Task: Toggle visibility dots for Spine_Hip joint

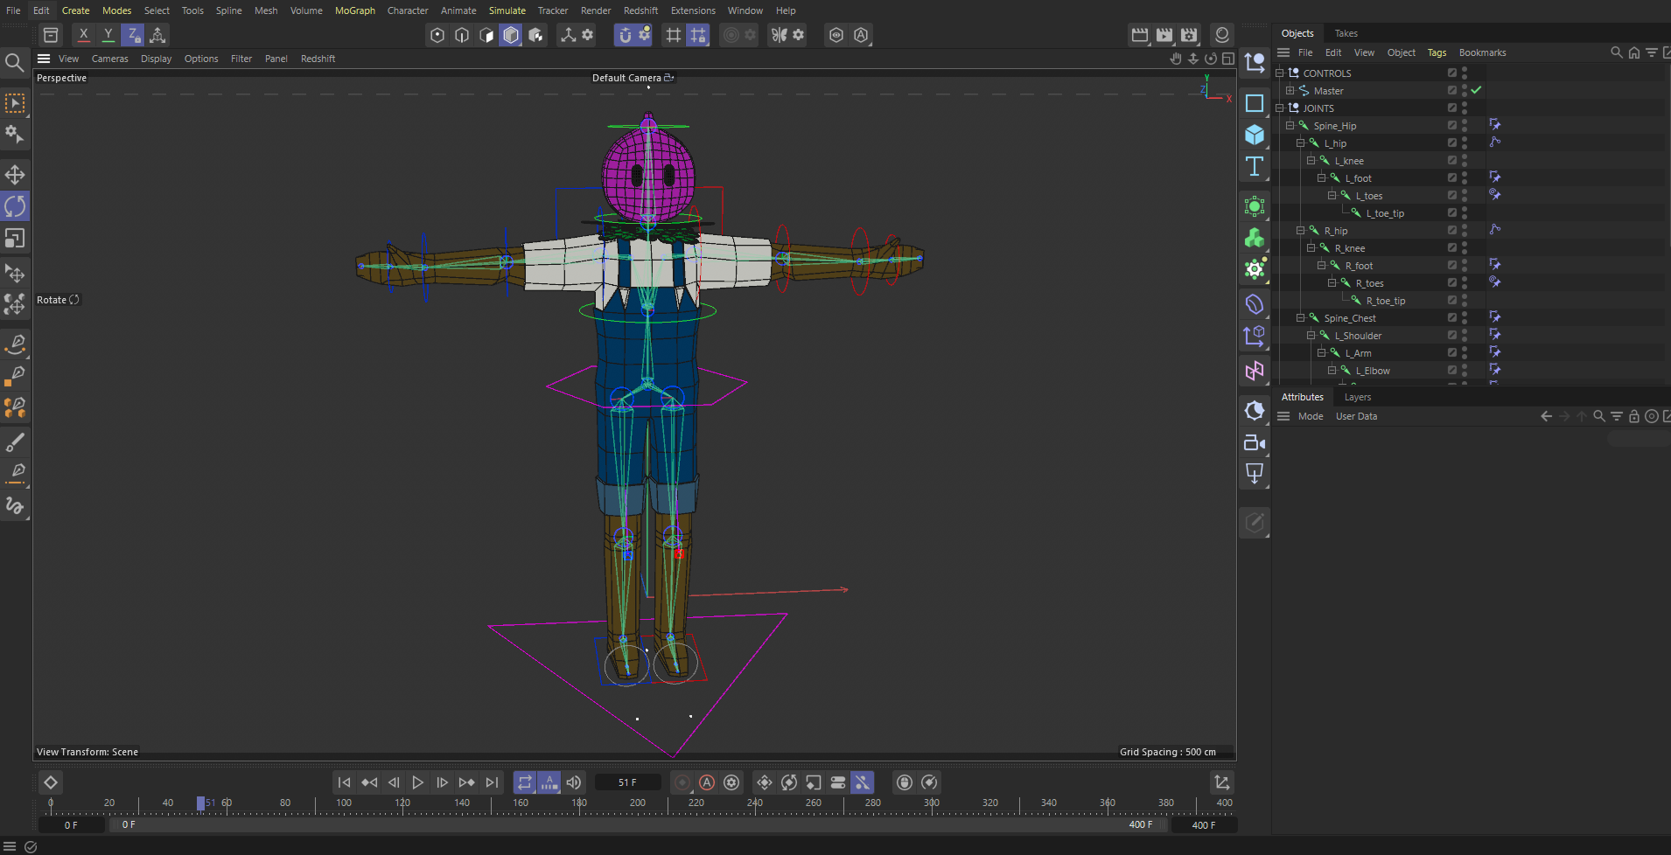Action: pos(1465,125)
